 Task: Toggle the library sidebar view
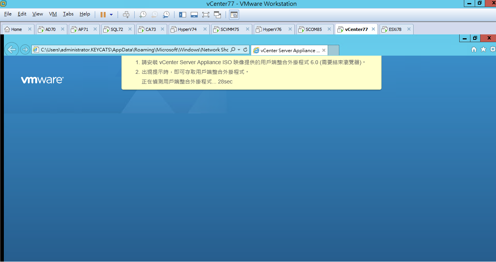[183, 15]
